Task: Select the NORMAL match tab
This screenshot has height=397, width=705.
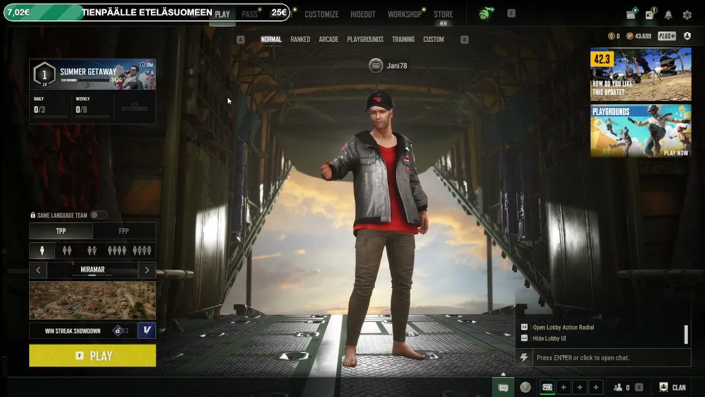Action: tap(271, 39)
